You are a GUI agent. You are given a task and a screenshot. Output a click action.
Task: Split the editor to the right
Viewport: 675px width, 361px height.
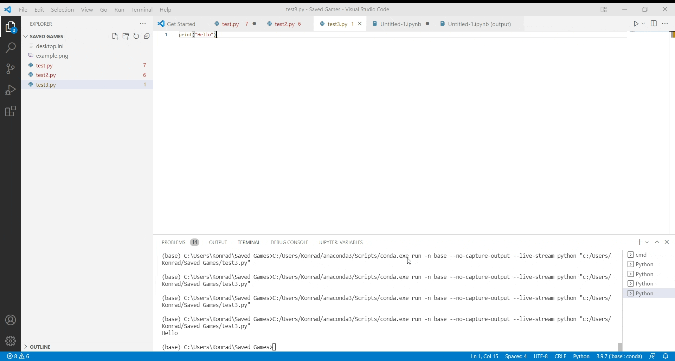[654, 24]
